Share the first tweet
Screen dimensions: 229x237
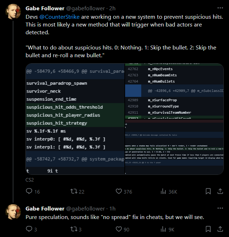point(219,191)
